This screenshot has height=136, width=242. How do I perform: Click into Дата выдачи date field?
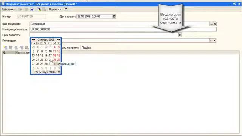tap(95, 17)
